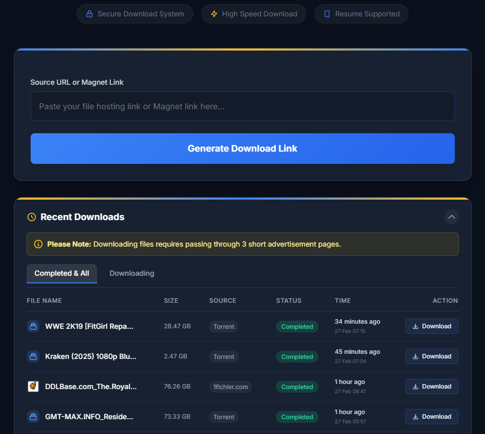Click the 1fichier.com source tag
This screenshot has width=485, height=434.
pos(230,387)
